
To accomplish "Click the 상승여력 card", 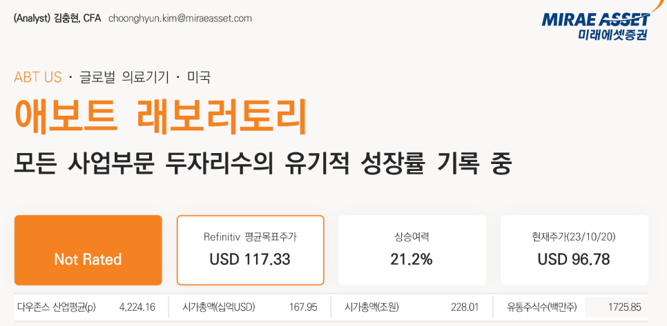I will tap(412, 250).
